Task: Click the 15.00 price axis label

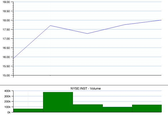Action: pos(6,75)
